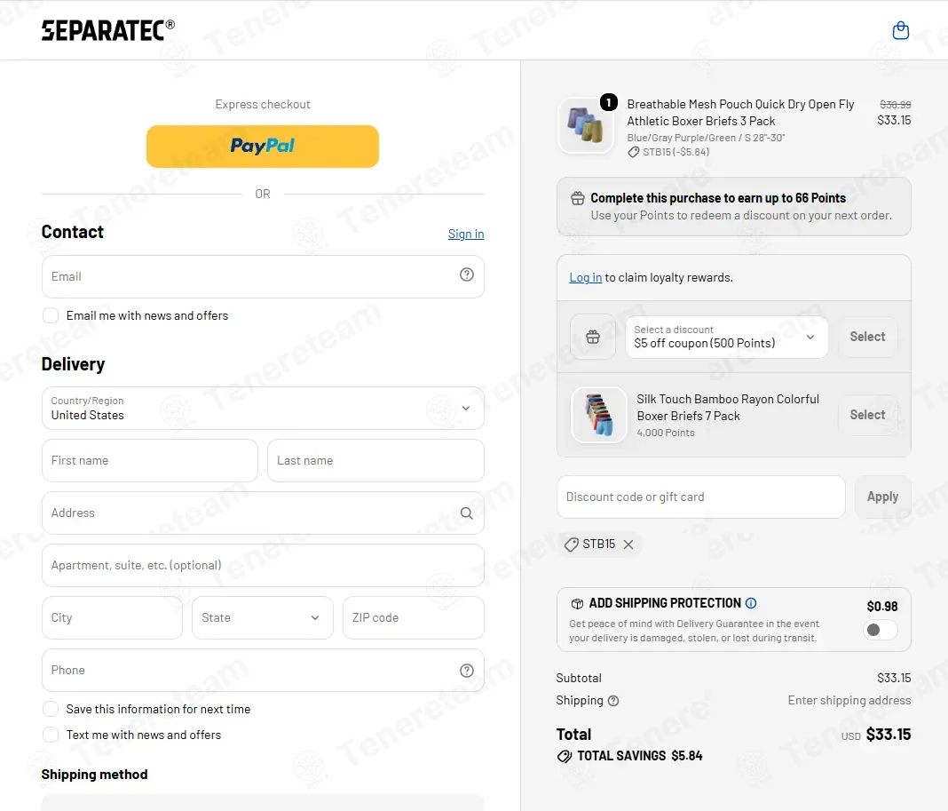Click the Boxer Briefs 3 Pack thumbnail
The width and height of the screenshot is (948, 811).
coord(585,125)
